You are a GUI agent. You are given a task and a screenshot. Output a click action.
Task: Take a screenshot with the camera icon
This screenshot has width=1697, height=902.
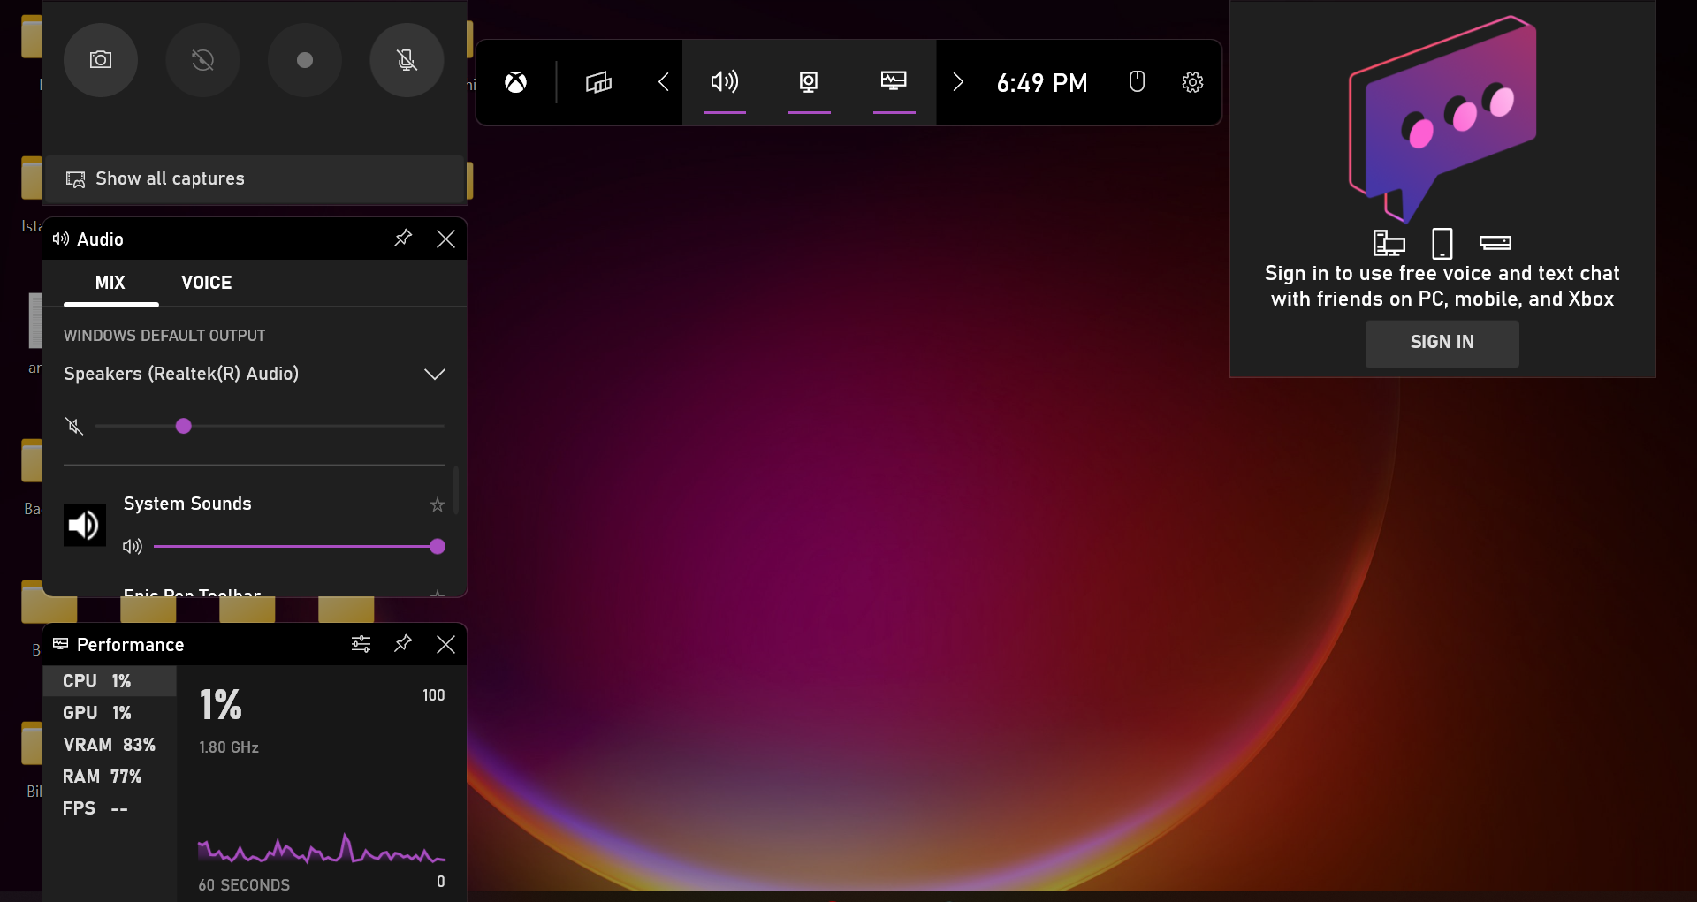(x=101, y=60)
